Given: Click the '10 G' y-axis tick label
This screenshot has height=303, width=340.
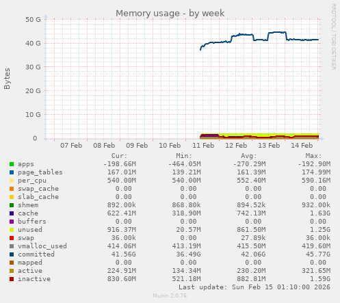Looking at the screenshot, I should [33, 114].
